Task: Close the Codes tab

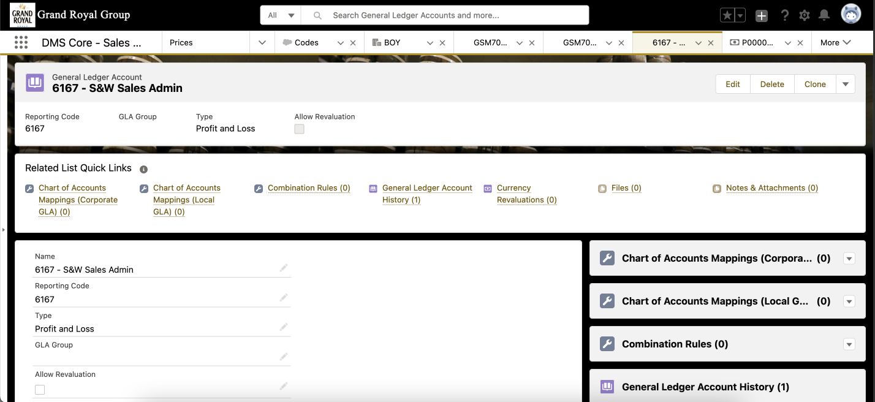Action: pos(353,43)
